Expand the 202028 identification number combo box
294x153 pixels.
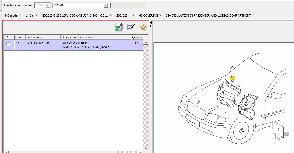click(106, 5)
